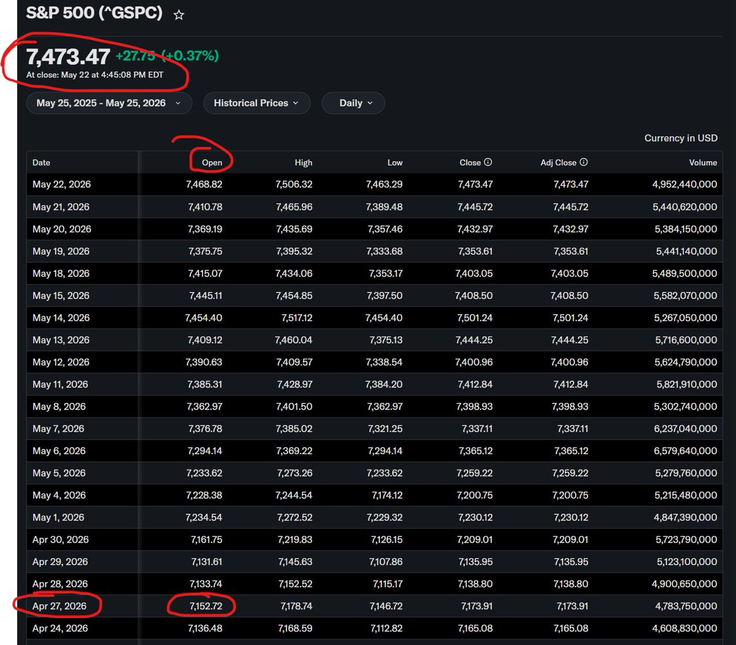Click the 6,237,040,000 volume value
This screenshot has height=645, width=736.
pyautogui.click(x=685, y=429)
